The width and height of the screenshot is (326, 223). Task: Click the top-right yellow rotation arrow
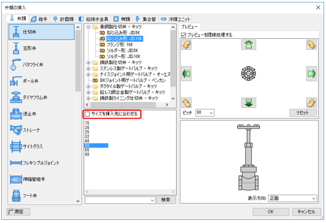point(311,44)
